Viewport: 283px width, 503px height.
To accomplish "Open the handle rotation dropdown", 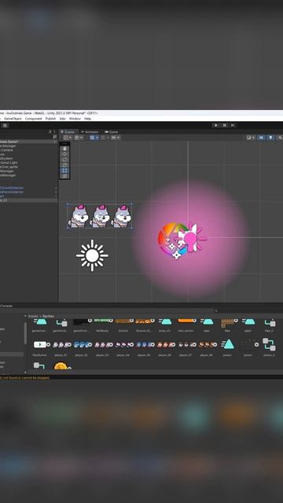I will coord(79,138).
